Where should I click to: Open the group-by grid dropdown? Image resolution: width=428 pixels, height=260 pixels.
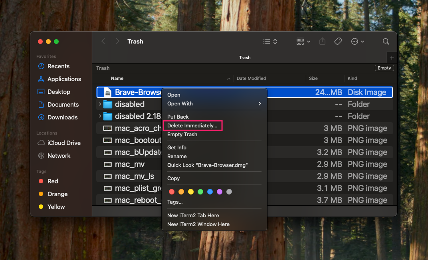click(303, 42)
